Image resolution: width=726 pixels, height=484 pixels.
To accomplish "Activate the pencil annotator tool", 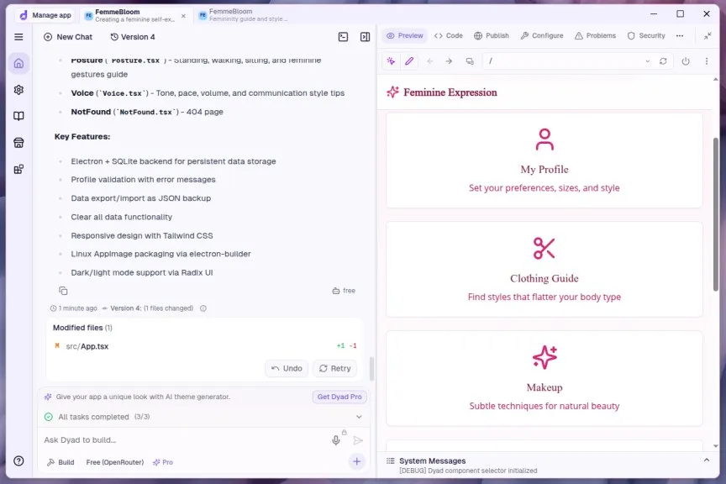I will point(409,61).
